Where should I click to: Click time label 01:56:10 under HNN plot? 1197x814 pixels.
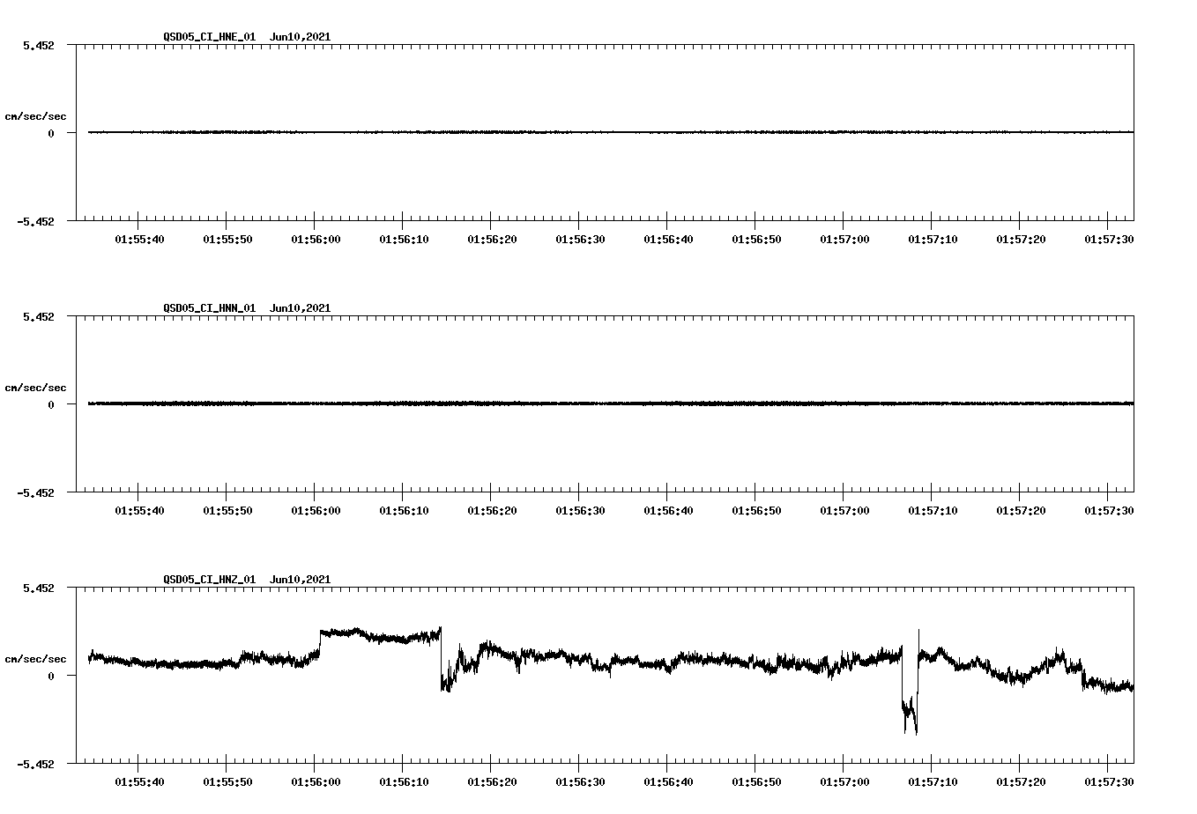[404, 511]
